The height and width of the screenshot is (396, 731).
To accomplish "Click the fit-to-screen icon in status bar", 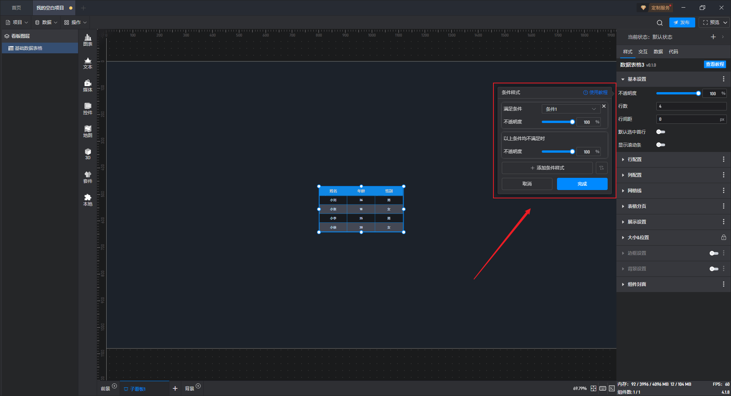I will click(x=594, y=388).
